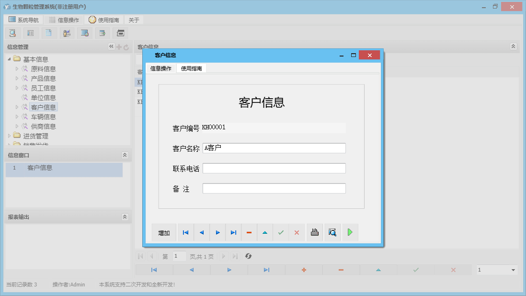
Task: Click the green run arrow in the dialog
Action: [x=350, y=232]
